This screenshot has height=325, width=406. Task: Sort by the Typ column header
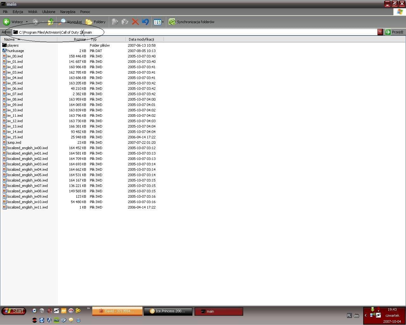pyautogui.click(x=107, y=39)
